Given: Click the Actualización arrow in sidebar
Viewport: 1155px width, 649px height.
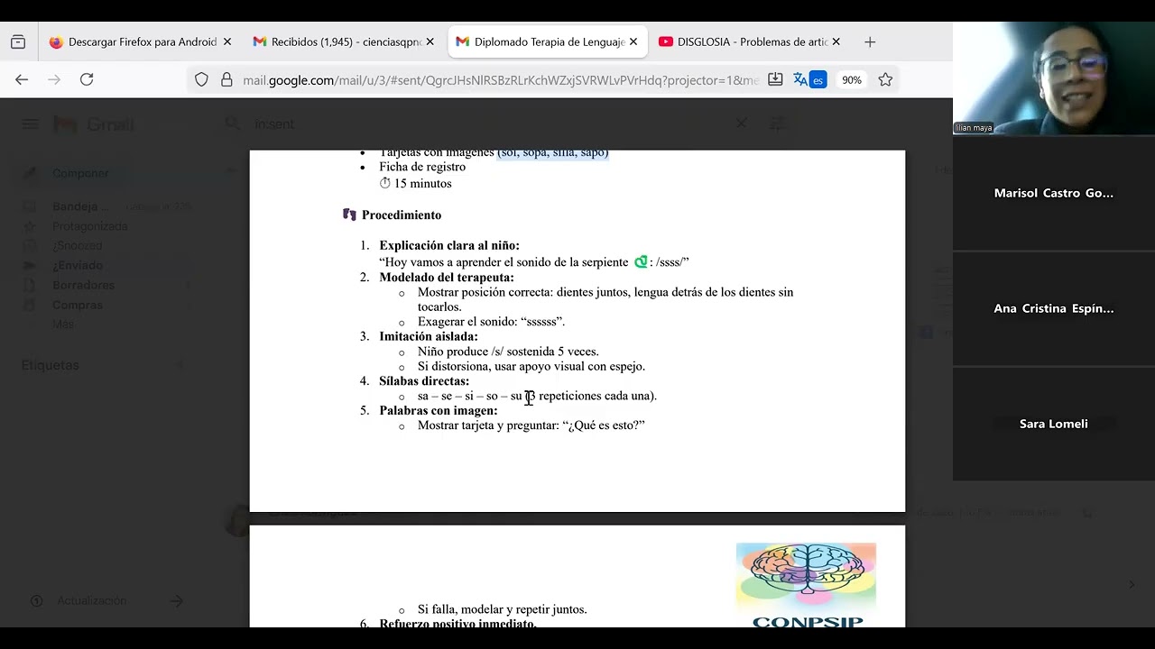Looking at the screenshot, I should tap(177, 600).
